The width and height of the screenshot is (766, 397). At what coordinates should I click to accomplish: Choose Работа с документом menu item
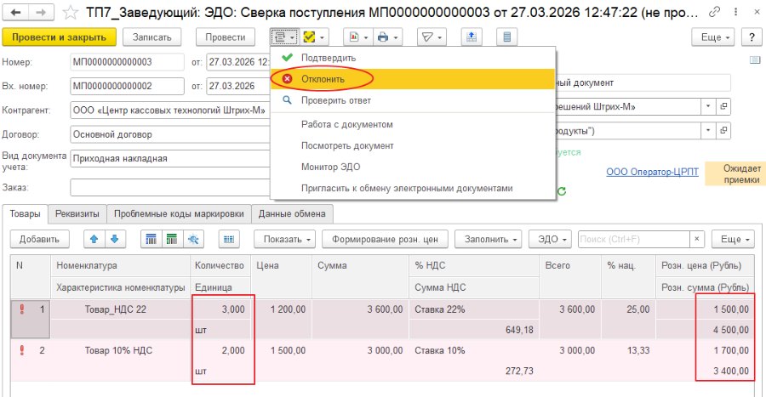pyautogui.click(x=413, y=124)
